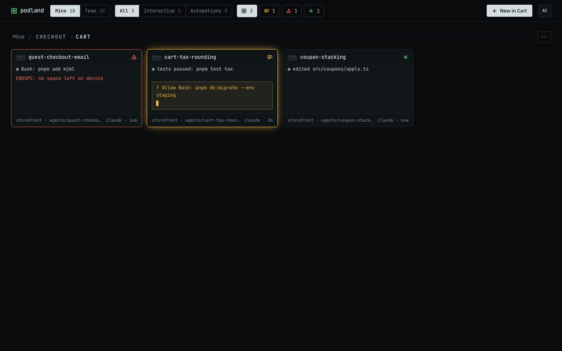562x351 pixels.
Task: Open the guest-checkout-email card title
Action: (59, 57)
